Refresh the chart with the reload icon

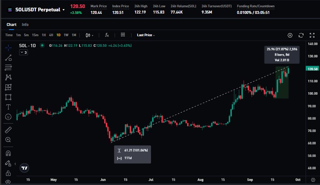[301, 35]
